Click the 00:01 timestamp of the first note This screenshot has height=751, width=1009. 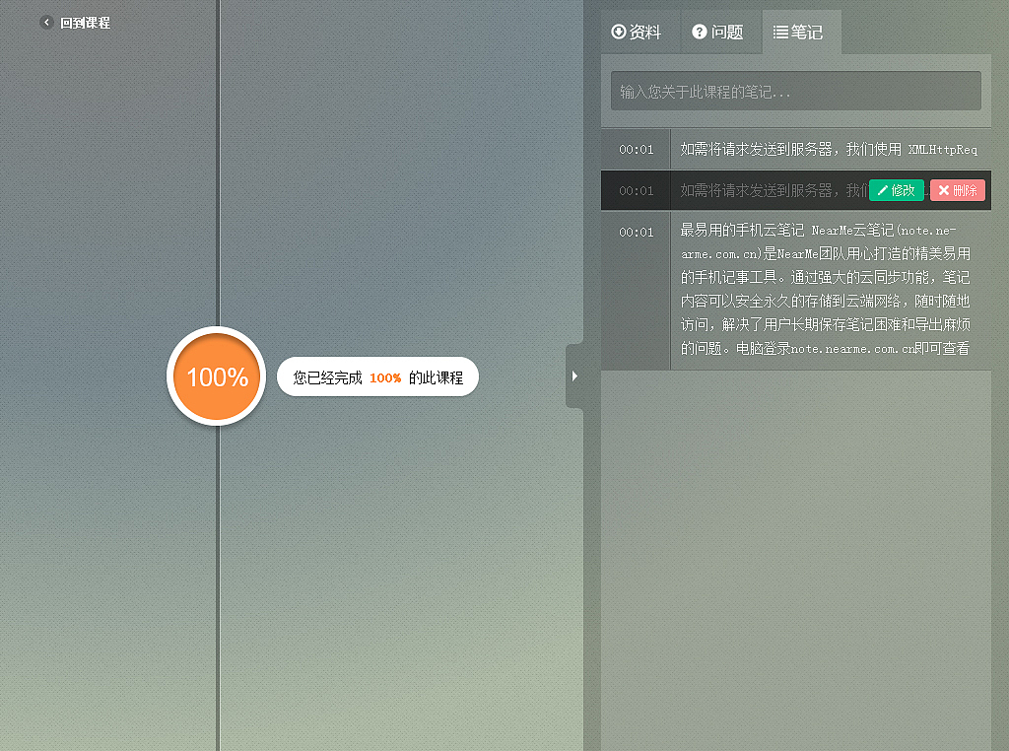pyautogui.click(x=637, y=149)
